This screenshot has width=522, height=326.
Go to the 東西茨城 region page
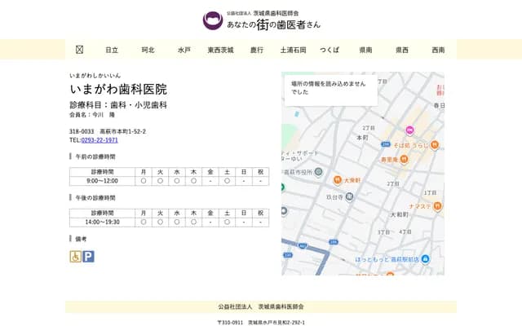(220, 50)
